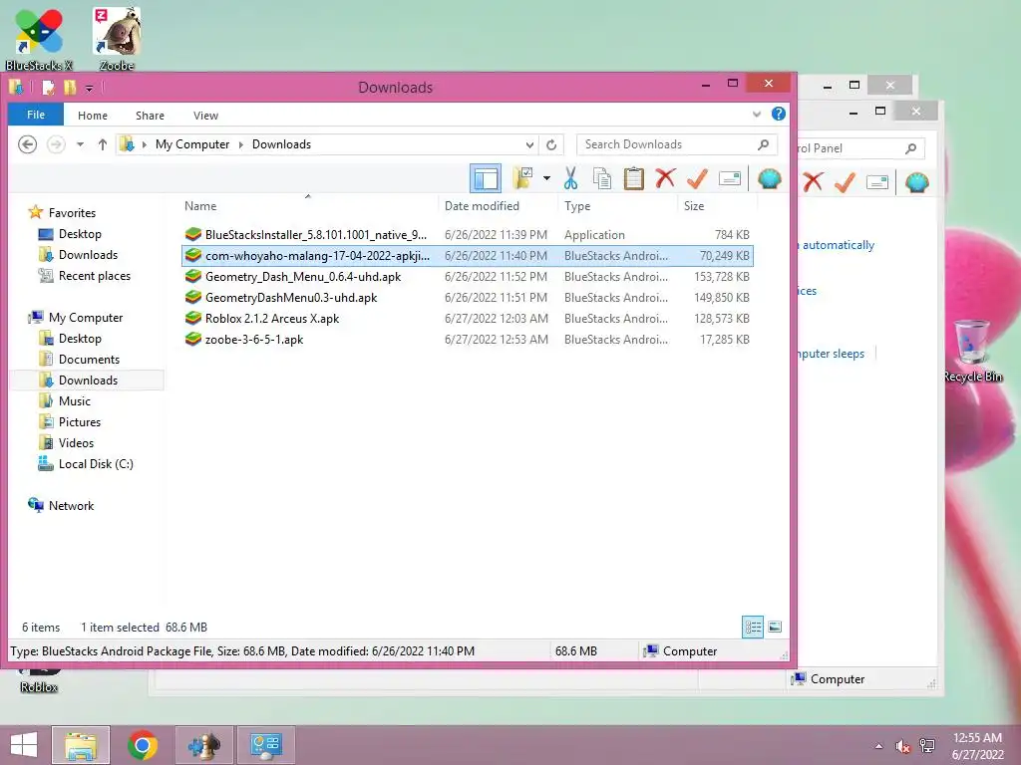Switch to Details view button in status bar
The image size is (1021, 765).
point(753,628)
